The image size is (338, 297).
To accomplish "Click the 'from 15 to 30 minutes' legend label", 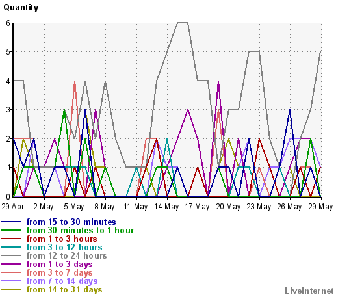I will coord(71,222).
